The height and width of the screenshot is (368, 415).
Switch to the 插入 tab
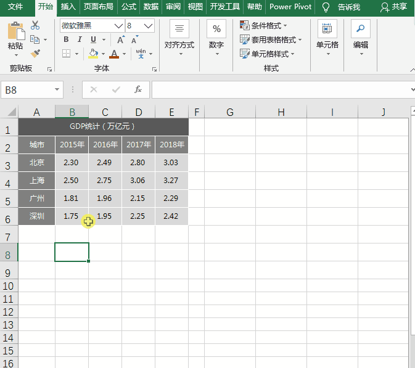pyautogui.click(x=68, y=7)
